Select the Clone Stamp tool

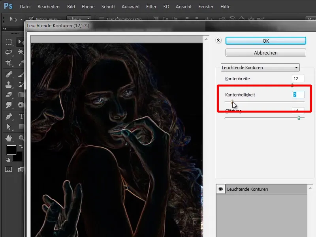tap(8, 85)
